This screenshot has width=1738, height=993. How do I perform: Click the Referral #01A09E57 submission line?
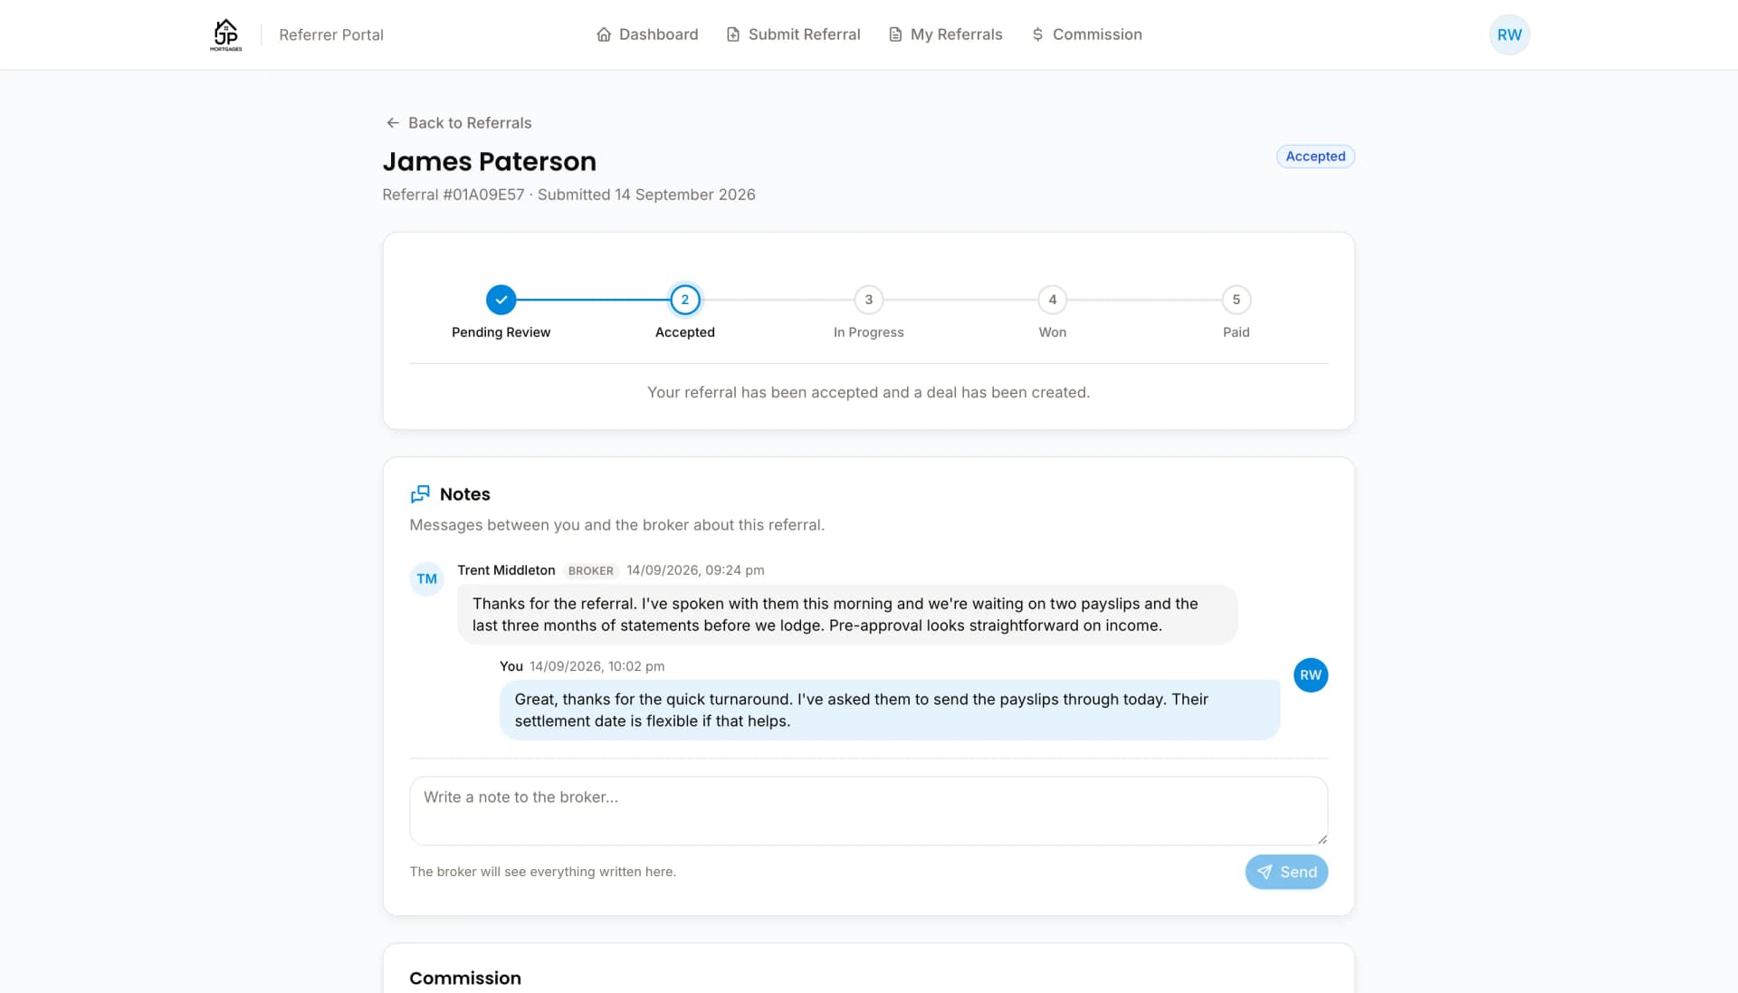[x=568, y=195]
